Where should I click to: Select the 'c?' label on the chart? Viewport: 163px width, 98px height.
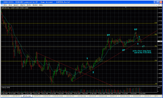(143, 46)
